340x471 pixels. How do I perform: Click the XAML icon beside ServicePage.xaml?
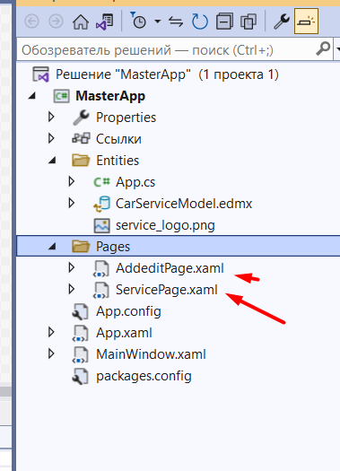click(x=100, y=290)
